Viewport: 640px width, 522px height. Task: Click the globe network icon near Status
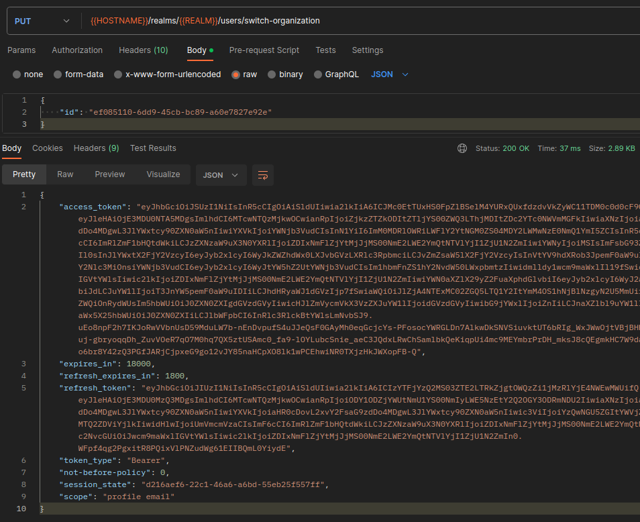(x=462, y=148)
